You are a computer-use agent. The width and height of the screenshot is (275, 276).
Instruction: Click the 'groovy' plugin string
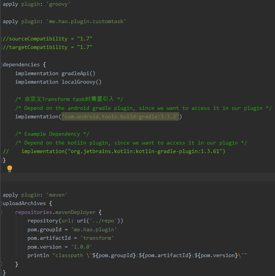58,4
